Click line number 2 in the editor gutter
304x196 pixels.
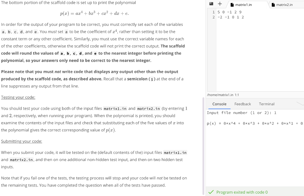[x=213, y=17]
